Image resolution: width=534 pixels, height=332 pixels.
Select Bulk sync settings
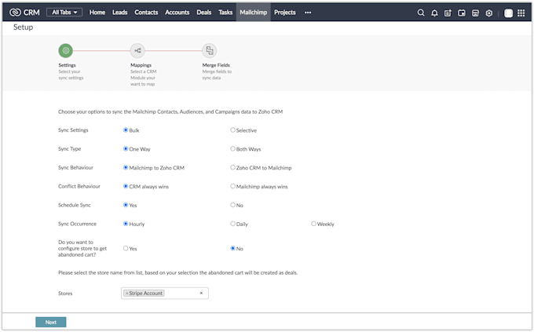pyautogui.click(x=126, y=130)
